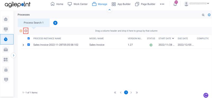Click the orange suspend process icon
This screenshot has height=98, width=212.
21,31
